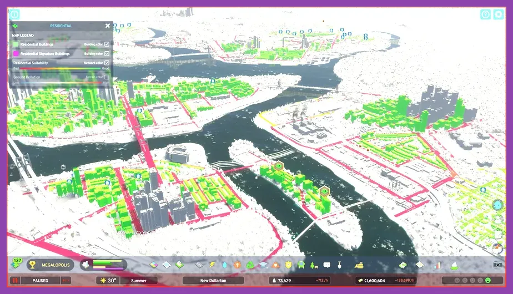Open the City Statistics bar chart icon
513x294 pixels.
437,265
